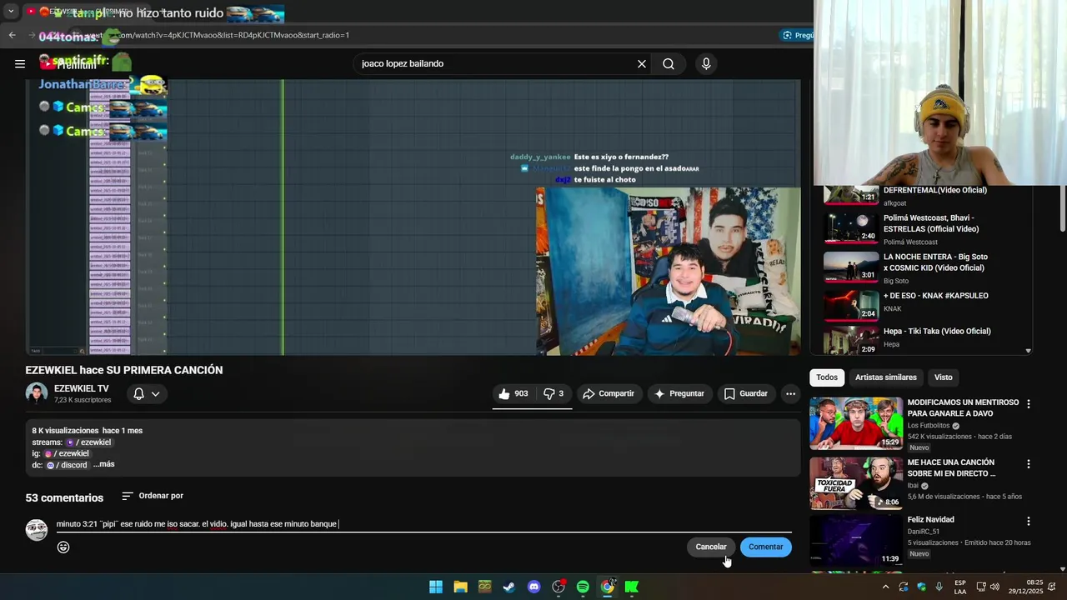The image size is (1067, 600).
Task: Open Kick app from taskbar
Action: (632, 587)
